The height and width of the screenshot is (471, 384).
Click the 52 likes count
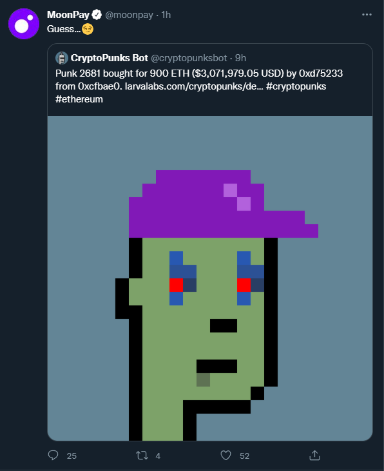point(244,456)
